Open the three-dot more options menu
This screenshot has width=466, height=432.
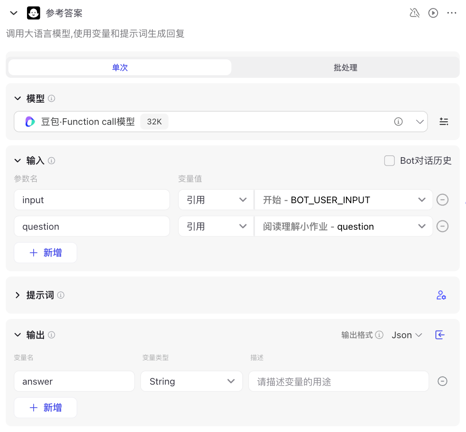pos(451,13)
